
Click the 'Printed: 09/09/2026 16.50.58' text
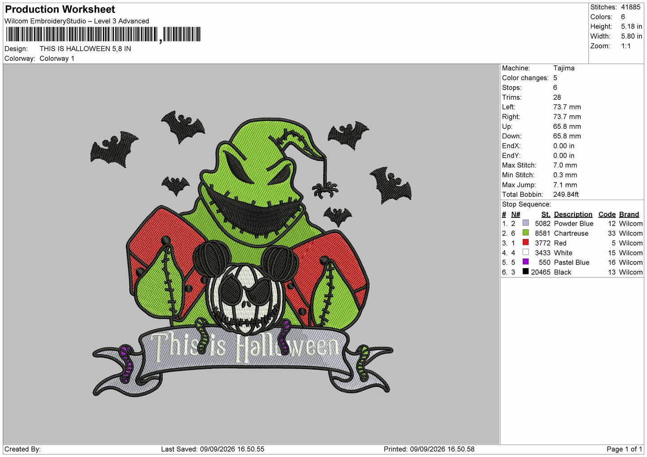click(x=429, y=449)
